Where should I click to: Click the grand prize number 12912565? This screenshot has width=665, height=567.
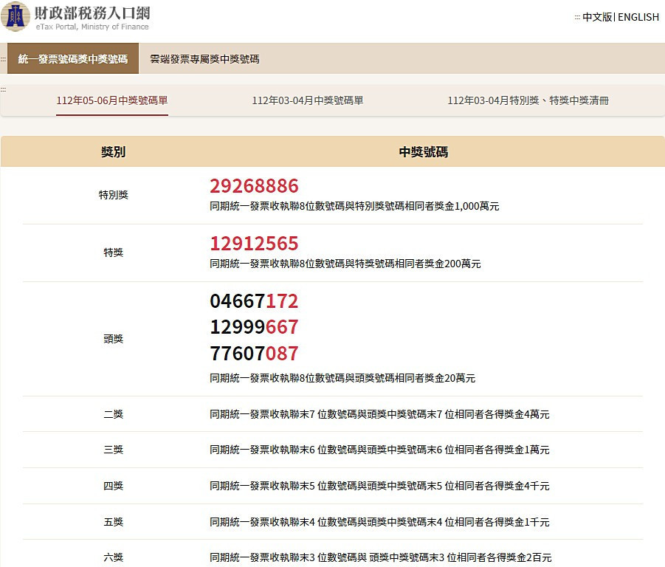[x=254, y=244]
